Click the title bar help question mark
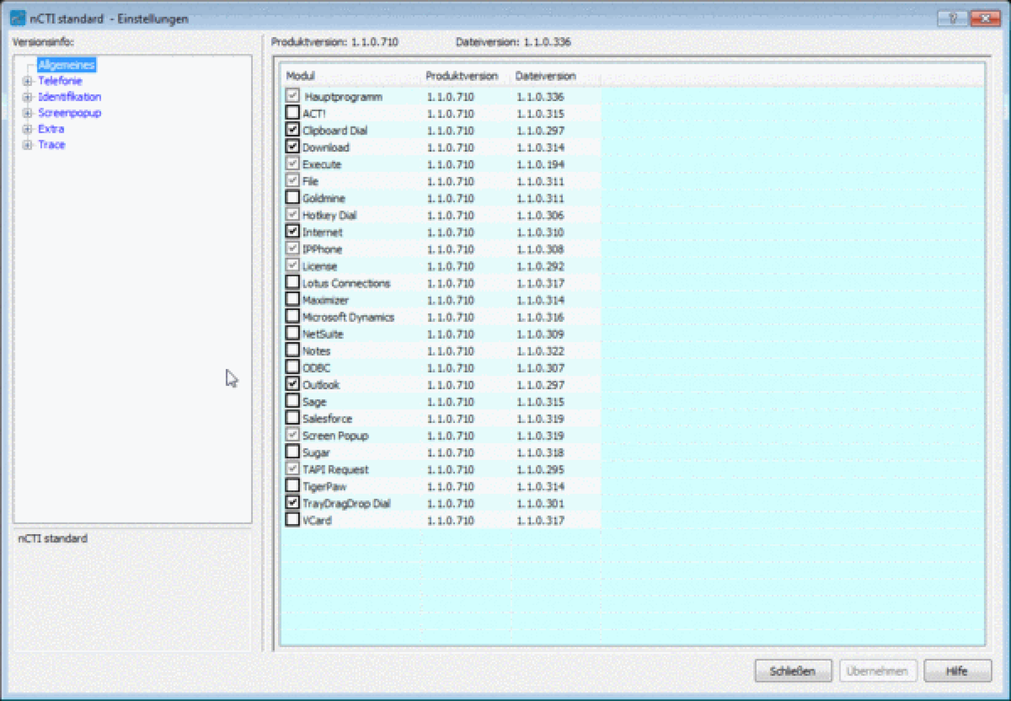The width and height of the screenshot is (1011, 701). pos(952,19)
